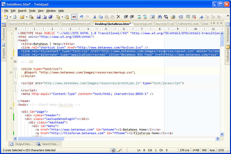Open the dropdown arrow beside New file
Image resolution: width=231 pixels, height=154 pixels.
pyautogui.click(x=10, y=17)
